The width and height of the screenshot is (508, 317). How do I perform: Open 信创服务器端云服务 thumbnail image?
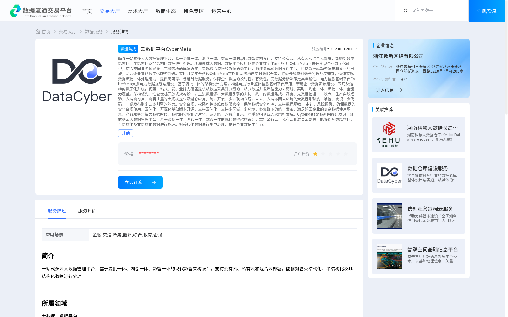tap(390, 216)
